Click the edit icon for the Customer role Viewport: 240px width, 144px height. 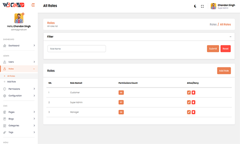pyautogui.click(x=189, y=93)
